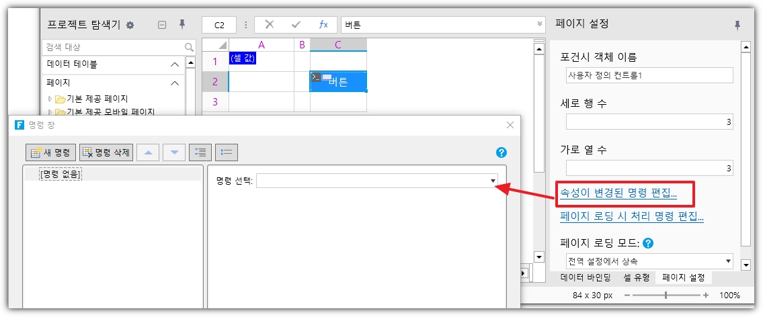Move command down with down-arrow icon
The height and width of the screenshot is (317, 763).
point(174,152)
